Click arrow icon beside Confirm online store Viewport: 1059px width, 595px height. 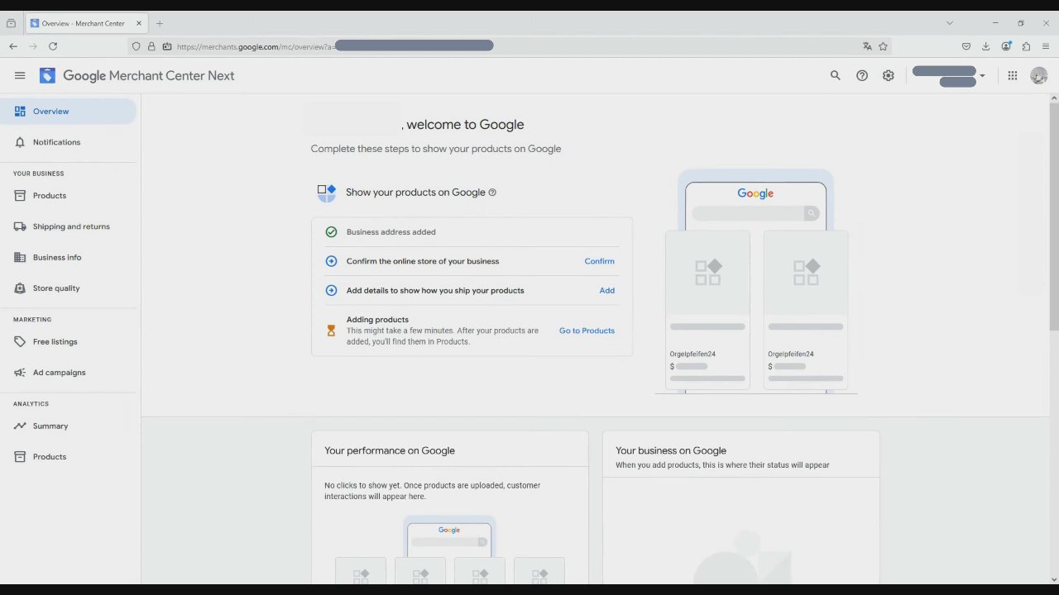pos(331,261)
